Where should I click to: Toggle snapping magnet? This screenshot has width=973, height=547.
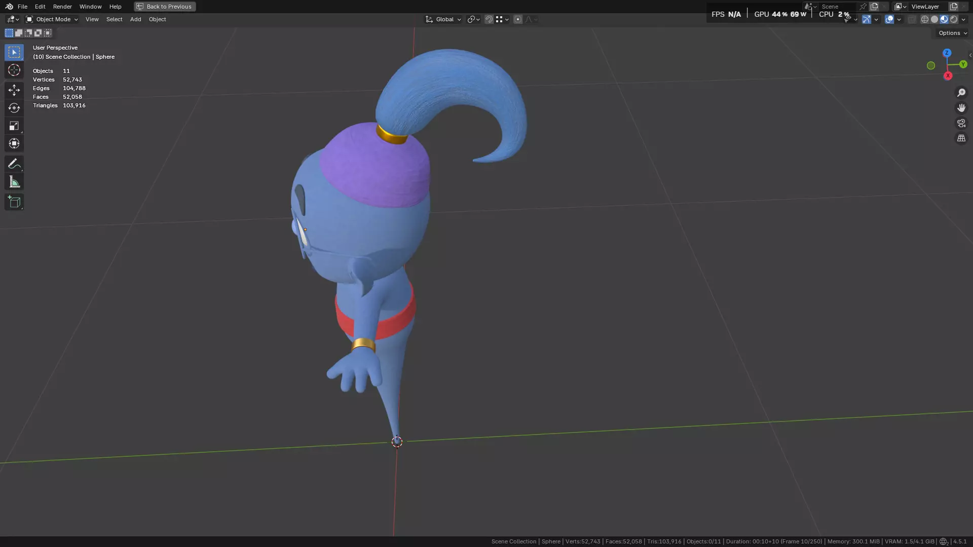[x=489, y=19]
